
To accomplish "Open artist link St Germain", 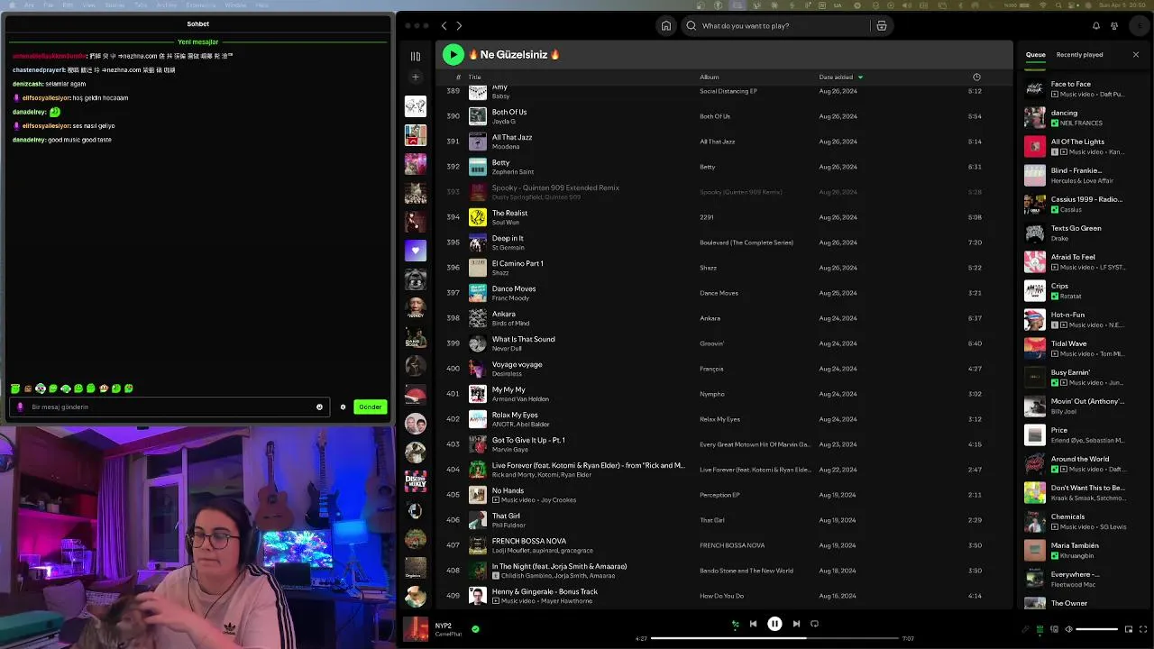I will 508,248.
